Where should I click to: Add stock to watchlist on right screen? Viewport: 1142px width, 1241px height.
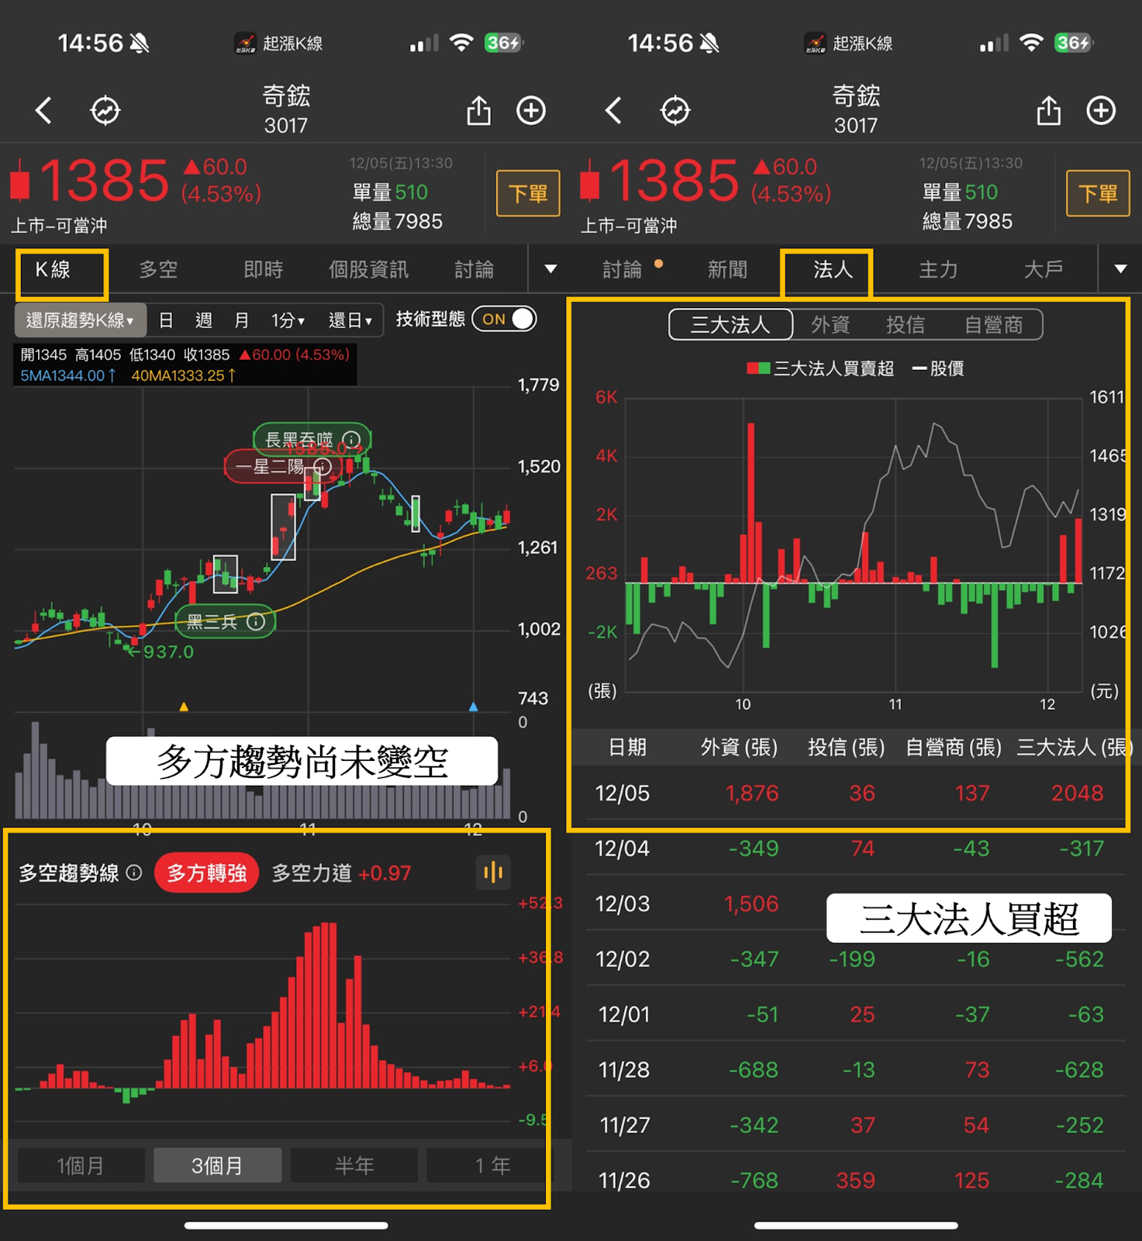pyautogui.click(x=1101, y=111)
